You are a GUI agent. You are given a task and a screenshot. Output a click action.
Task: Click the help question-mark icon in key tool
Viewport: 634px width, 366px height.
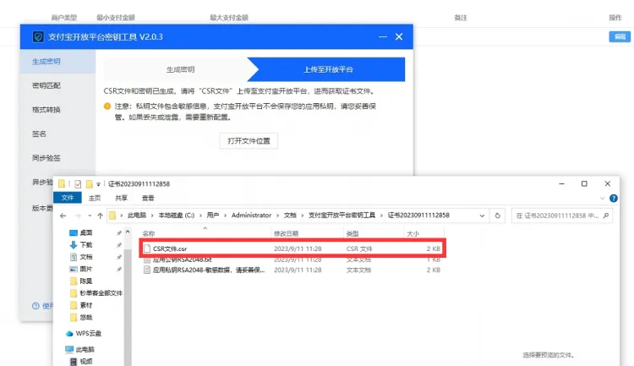(36, 306)
